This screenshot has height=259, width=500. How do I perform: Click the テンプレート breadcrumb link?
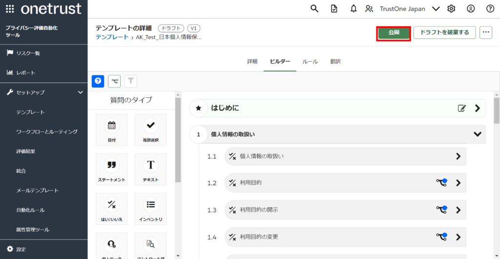click(112, 37)
